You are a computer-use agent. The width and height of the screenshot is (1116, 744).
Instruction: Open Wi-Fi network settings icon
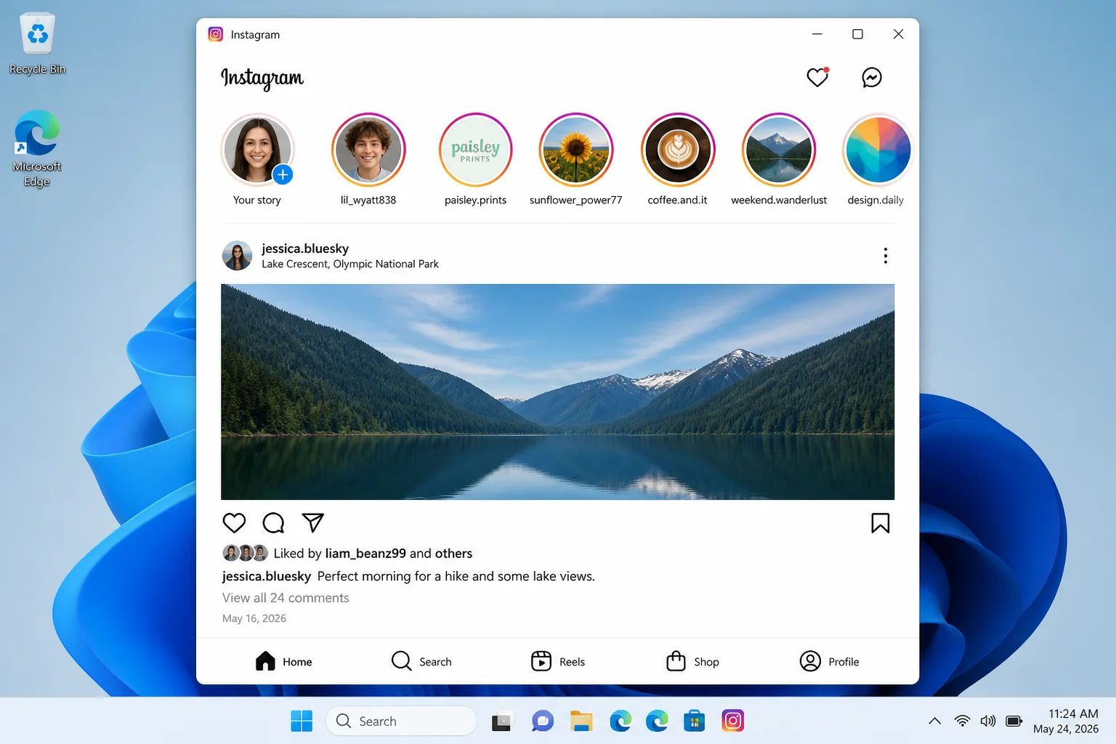point(962,721)
